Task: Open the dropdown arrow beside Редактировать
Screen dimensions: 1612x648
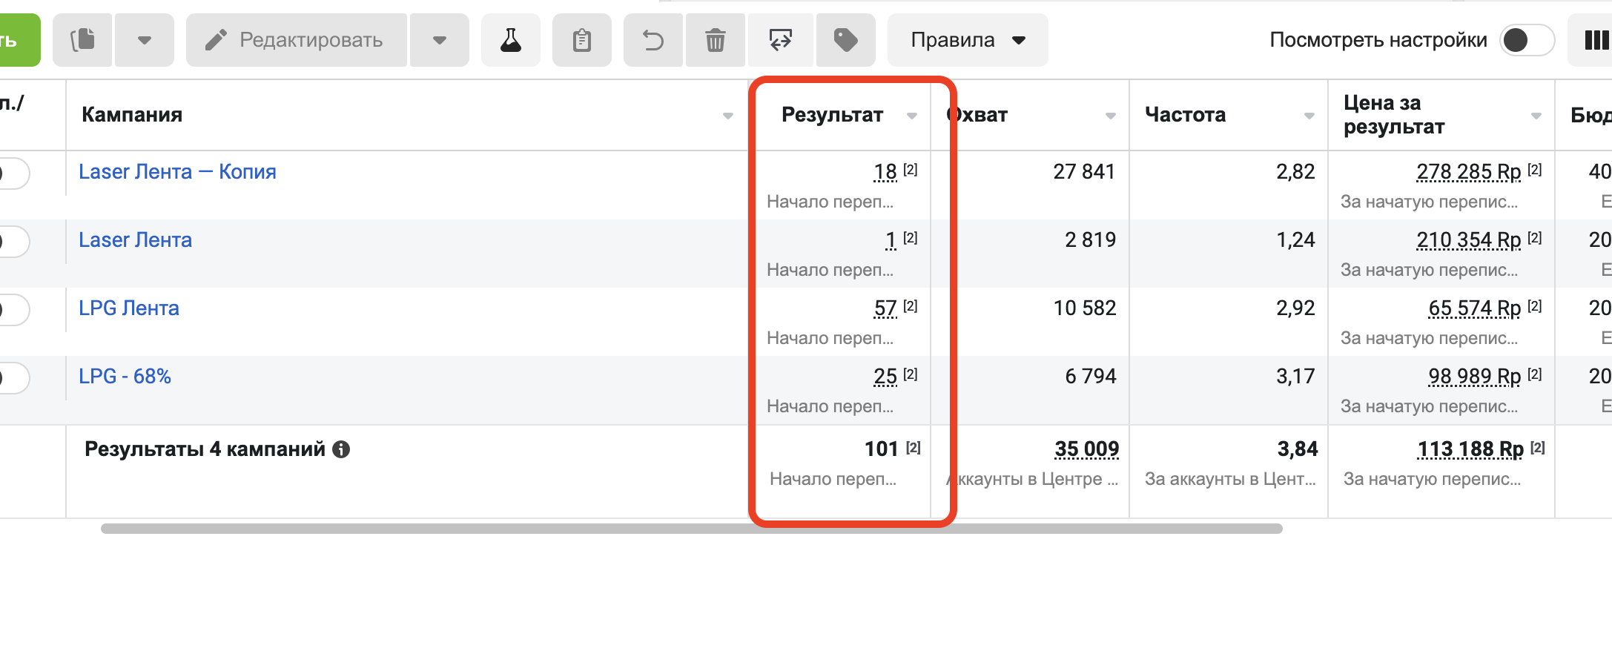Action: (x=440, y=40)
